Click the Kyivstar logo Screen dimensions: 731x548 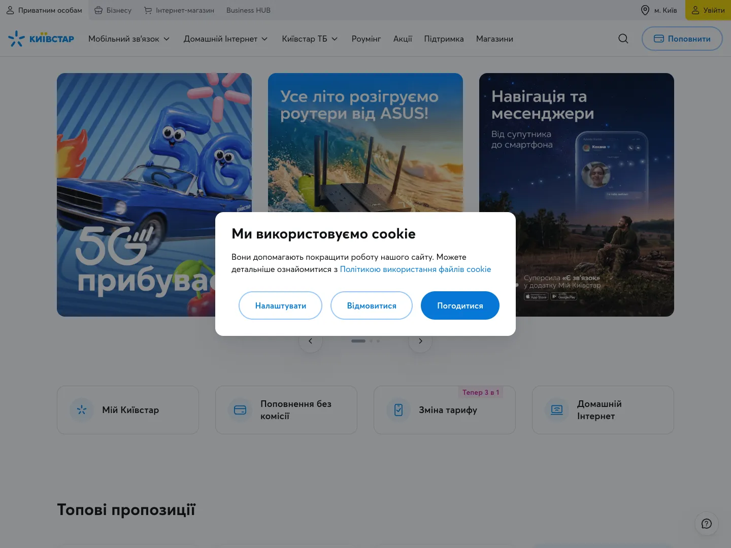point(41,39)
